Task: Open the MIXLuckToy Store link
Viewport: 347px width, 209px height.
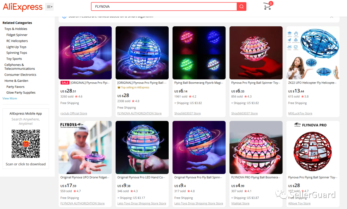Action: coord(300,114)
